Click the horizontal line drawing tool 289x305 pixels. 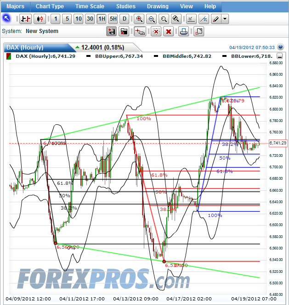coord(191,19)
